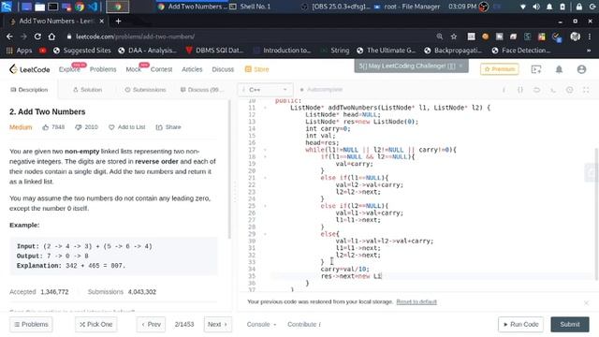Screen dimensions: 599x337
Task: Open Suggested Sites bookmark
Action: [82, 50]
